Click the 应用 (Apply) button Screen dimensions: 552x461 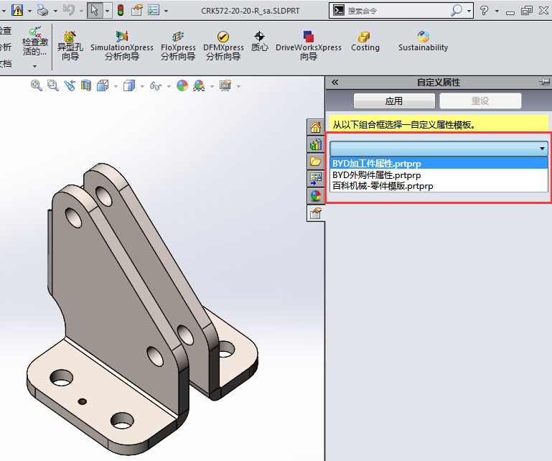point(394,101)
